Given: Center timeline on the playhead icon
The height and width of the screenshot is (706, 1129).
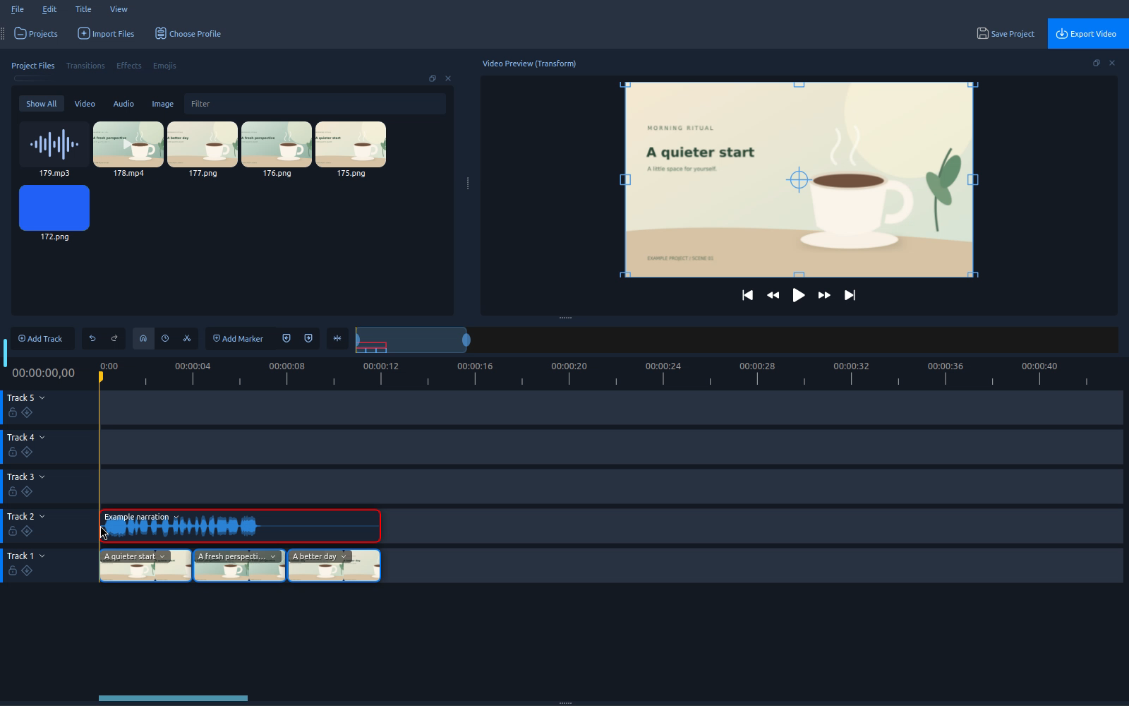Looking at the screenshot, I should click(337, 339).
